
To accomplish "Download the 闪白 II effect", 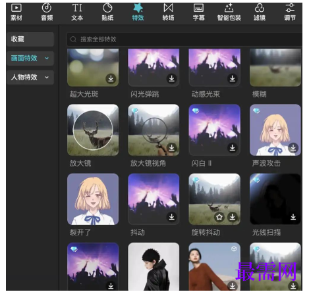I will [x=233, y=148].
